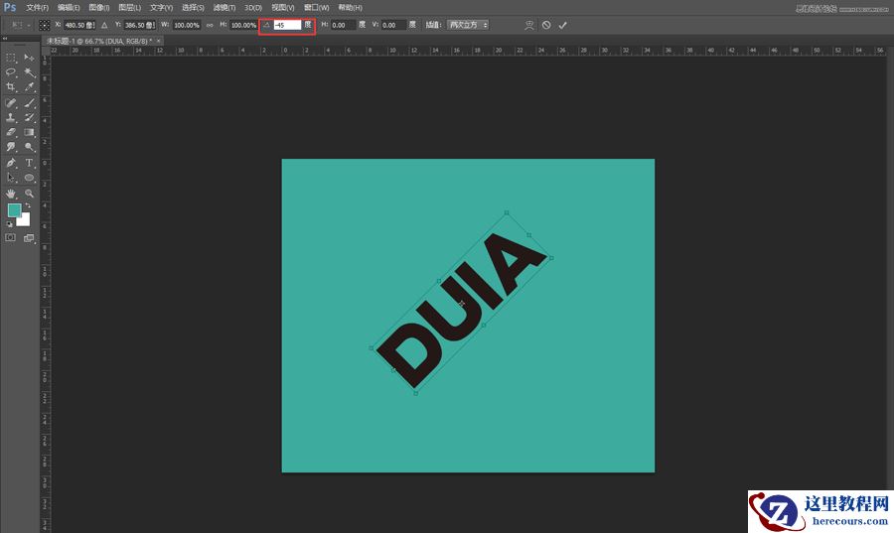Toggle the width-height aspect ratio link
Screen dimensions: 894x533
pyautogui.click(x=210, y=24)
